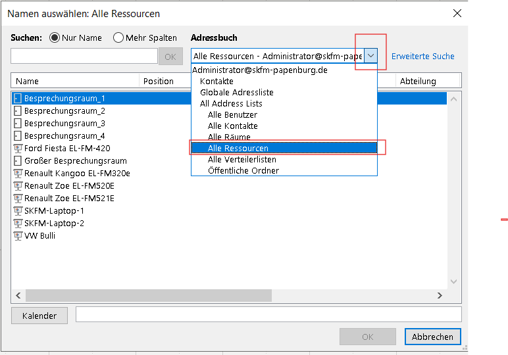508x355 pixels.
Task: Click the room icon beside Besprechungsraum_2
Action: (x=18, y=111)
